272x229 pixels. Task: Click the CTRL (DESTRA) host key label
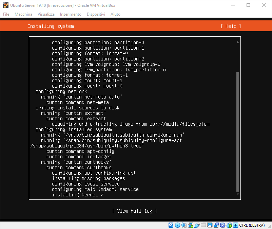[x=252, y=225]
